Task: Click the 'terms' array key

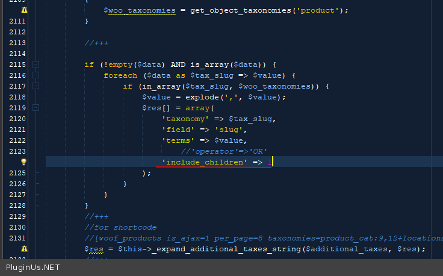Action: (x=178, y=140)
